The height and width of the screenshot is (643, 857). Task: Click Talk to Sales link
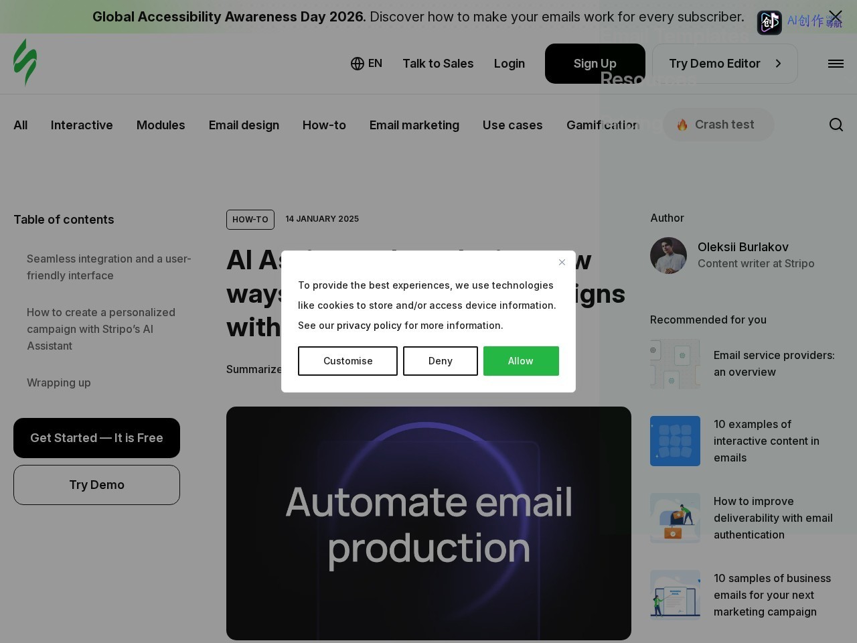pyautogui.click(x=438, y=64)
